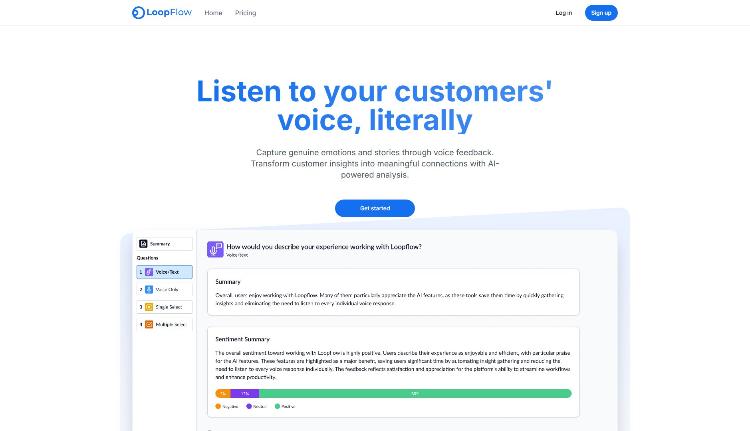Open the Summary panel from the sidebar
This screenshot has height=431, width=750.
click(x=164, y=243)
